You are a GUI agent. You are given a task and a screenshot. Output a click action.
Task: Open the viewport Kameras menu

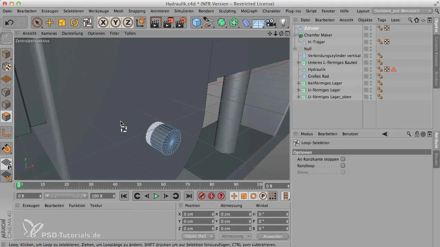49,33
